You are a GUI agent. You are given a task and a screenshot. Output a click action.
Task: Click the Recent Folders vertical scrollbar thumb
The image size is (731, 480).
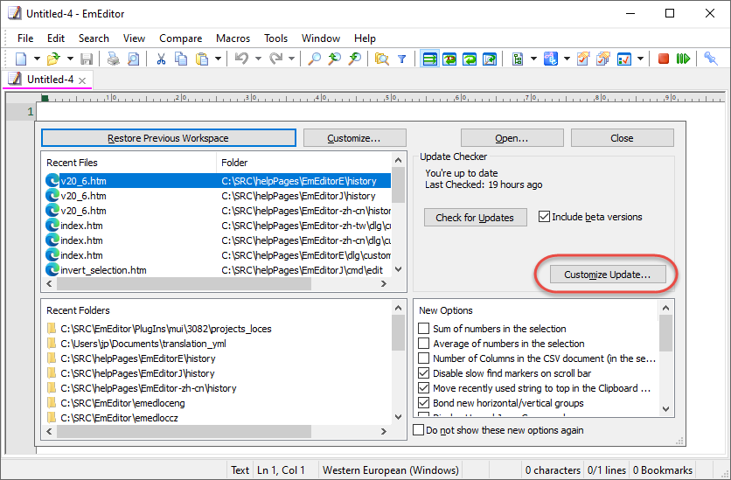coord(398,333)
